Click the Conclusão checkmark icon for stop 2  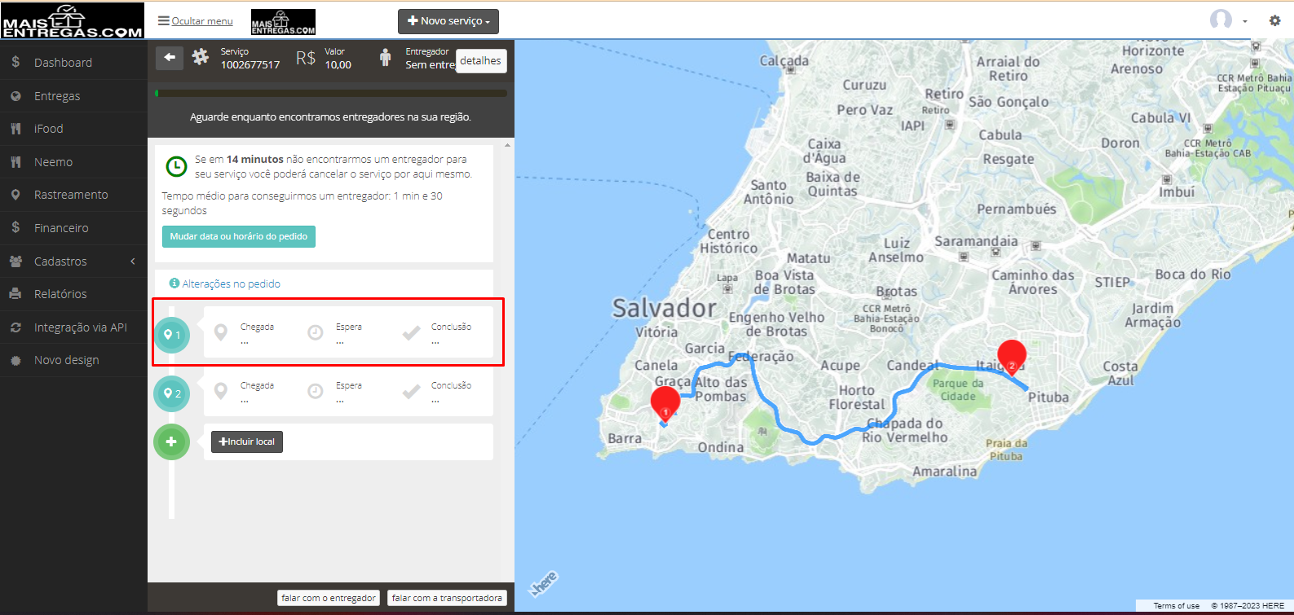coord(411,392)
